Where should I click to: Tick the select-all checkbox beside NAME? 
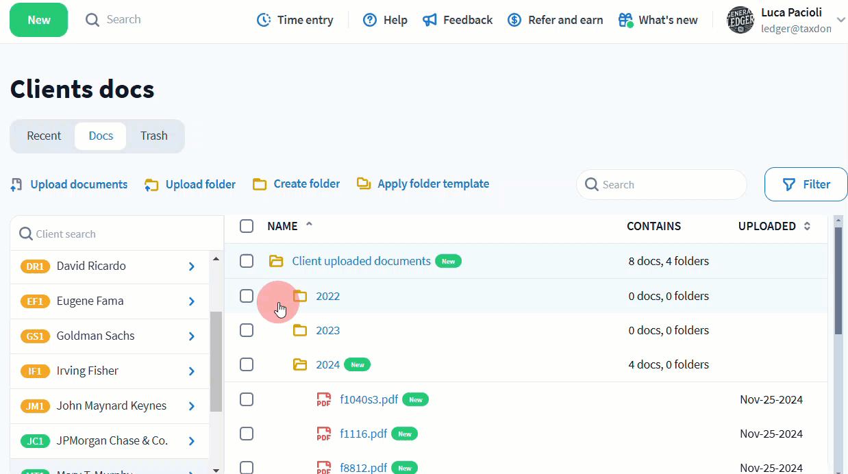pyautogui.click(x=247, y=226)
